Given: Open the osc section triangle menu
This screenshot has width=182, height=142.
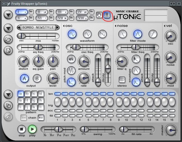Looking at the screenshot, I should tap(64, 26).
